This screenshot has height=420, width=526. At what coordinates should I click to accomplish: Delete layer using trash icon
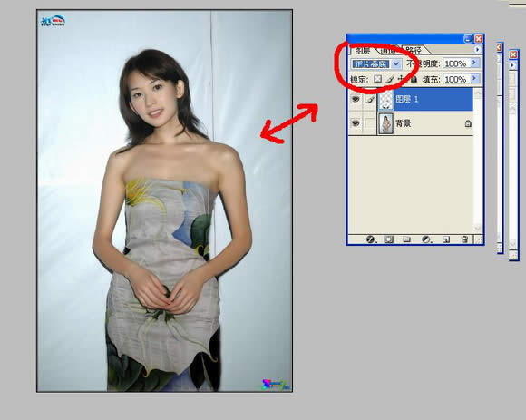464,239
